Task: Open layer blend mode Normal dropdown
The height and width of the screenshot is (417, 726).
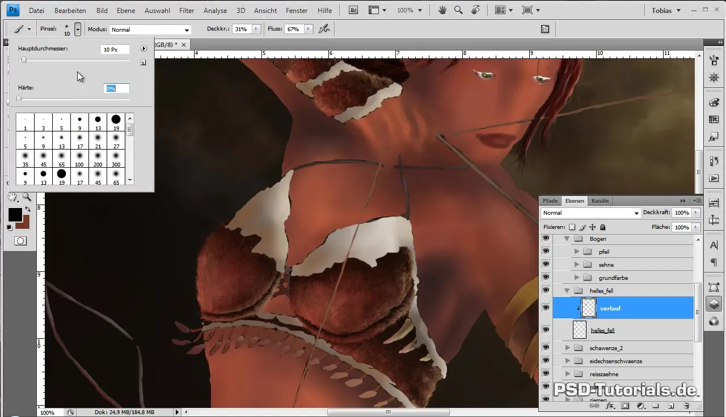Action: (590, 213)
